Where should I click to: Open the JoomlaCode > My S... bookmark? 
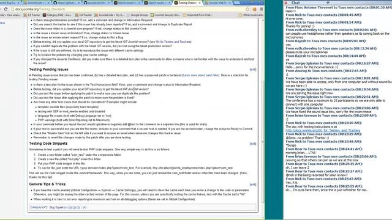click(x=109, y=15)
